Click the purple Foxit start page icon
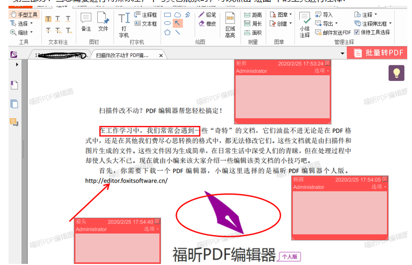This screenshot has width=412, height=265. click(x=14, y=54)
